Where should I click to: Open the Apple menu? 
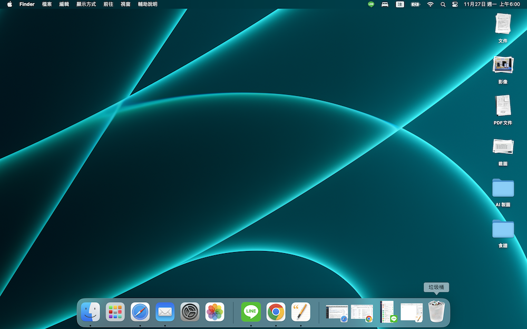click(x=9, y=4)
